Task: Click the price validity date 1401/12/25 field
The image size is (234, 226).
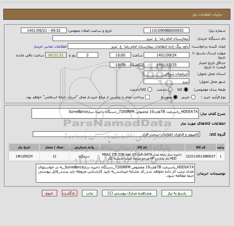Action: 167,65
